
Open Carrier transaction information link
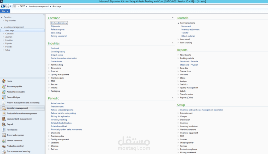coord(64,58)
